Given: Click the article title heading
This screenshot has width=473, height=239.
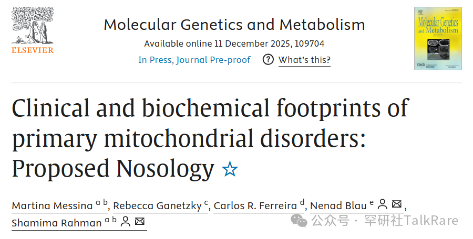Looking at the screenshot, I should tap(210, 138).
